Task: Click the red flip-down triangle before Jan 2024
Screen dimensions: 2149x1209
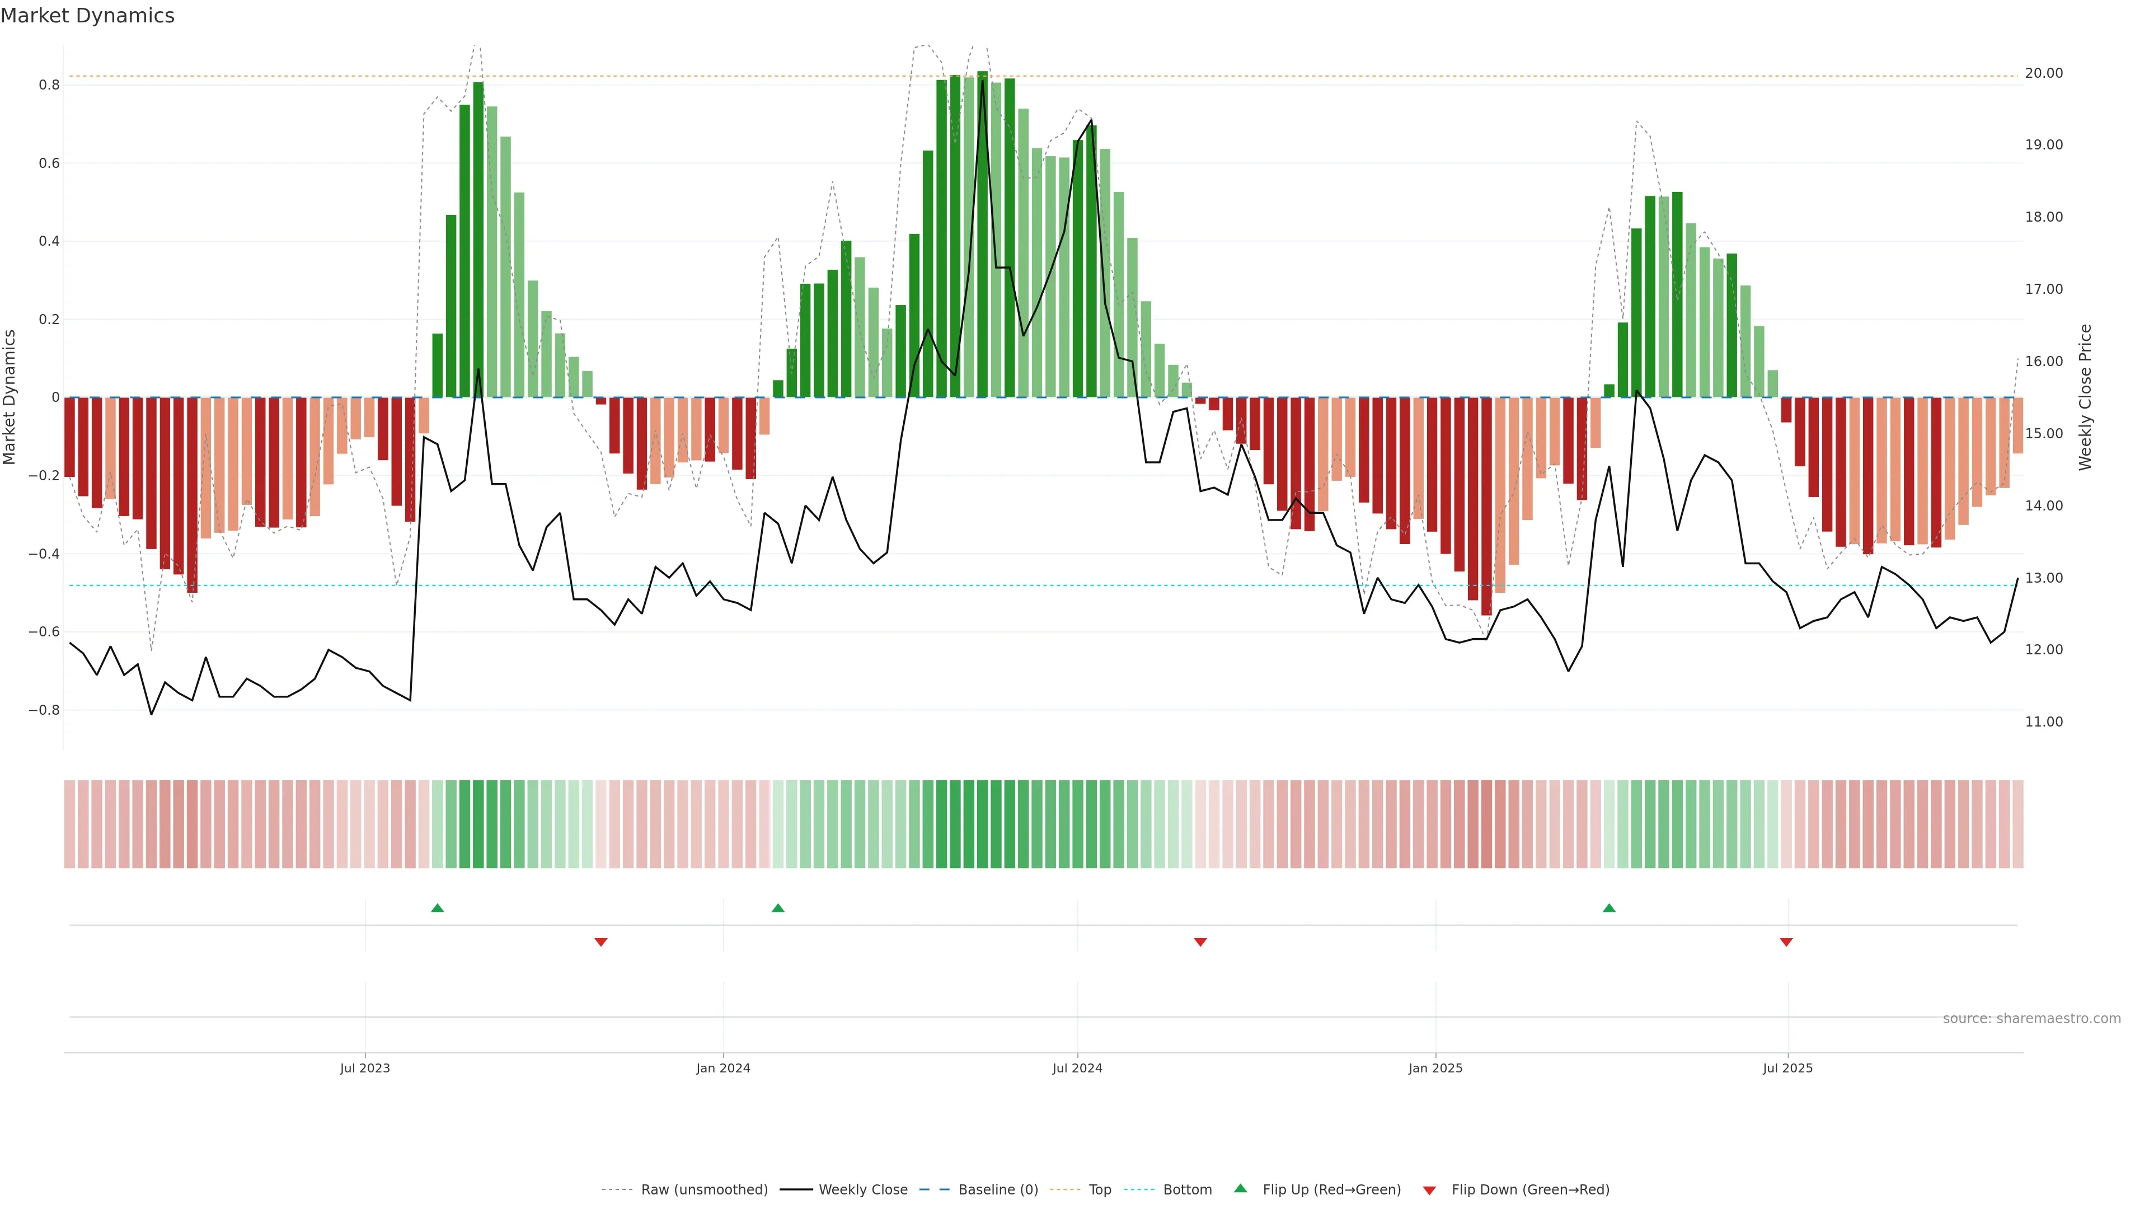Action: [600, 942]
